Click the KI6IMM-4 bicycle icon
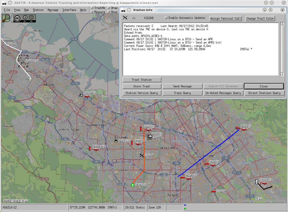 [x=81, y=95]
